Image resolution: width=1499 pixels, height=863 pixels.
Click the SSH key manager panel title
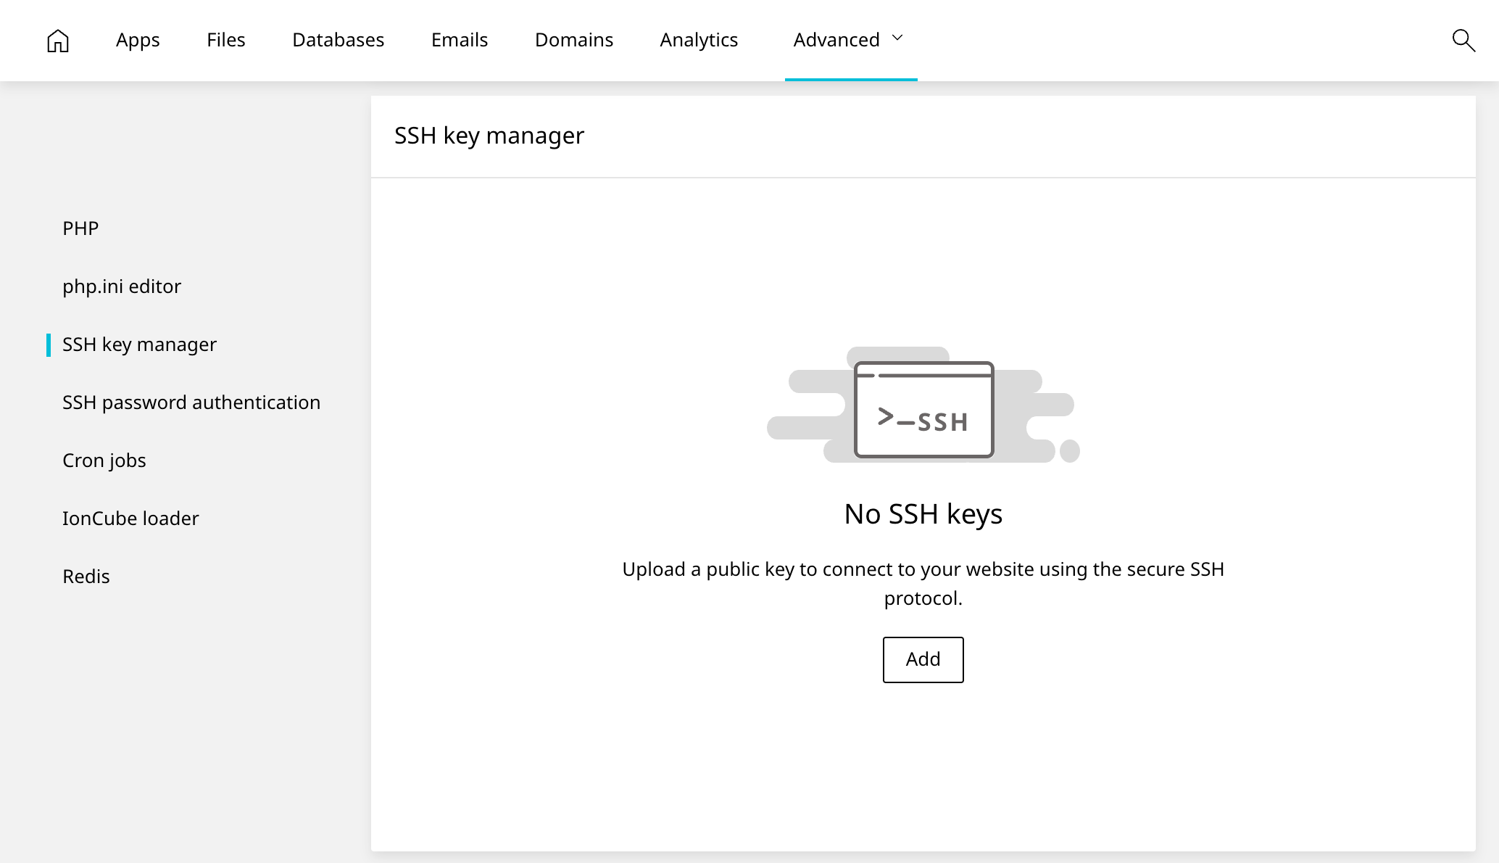coord(489,136)
